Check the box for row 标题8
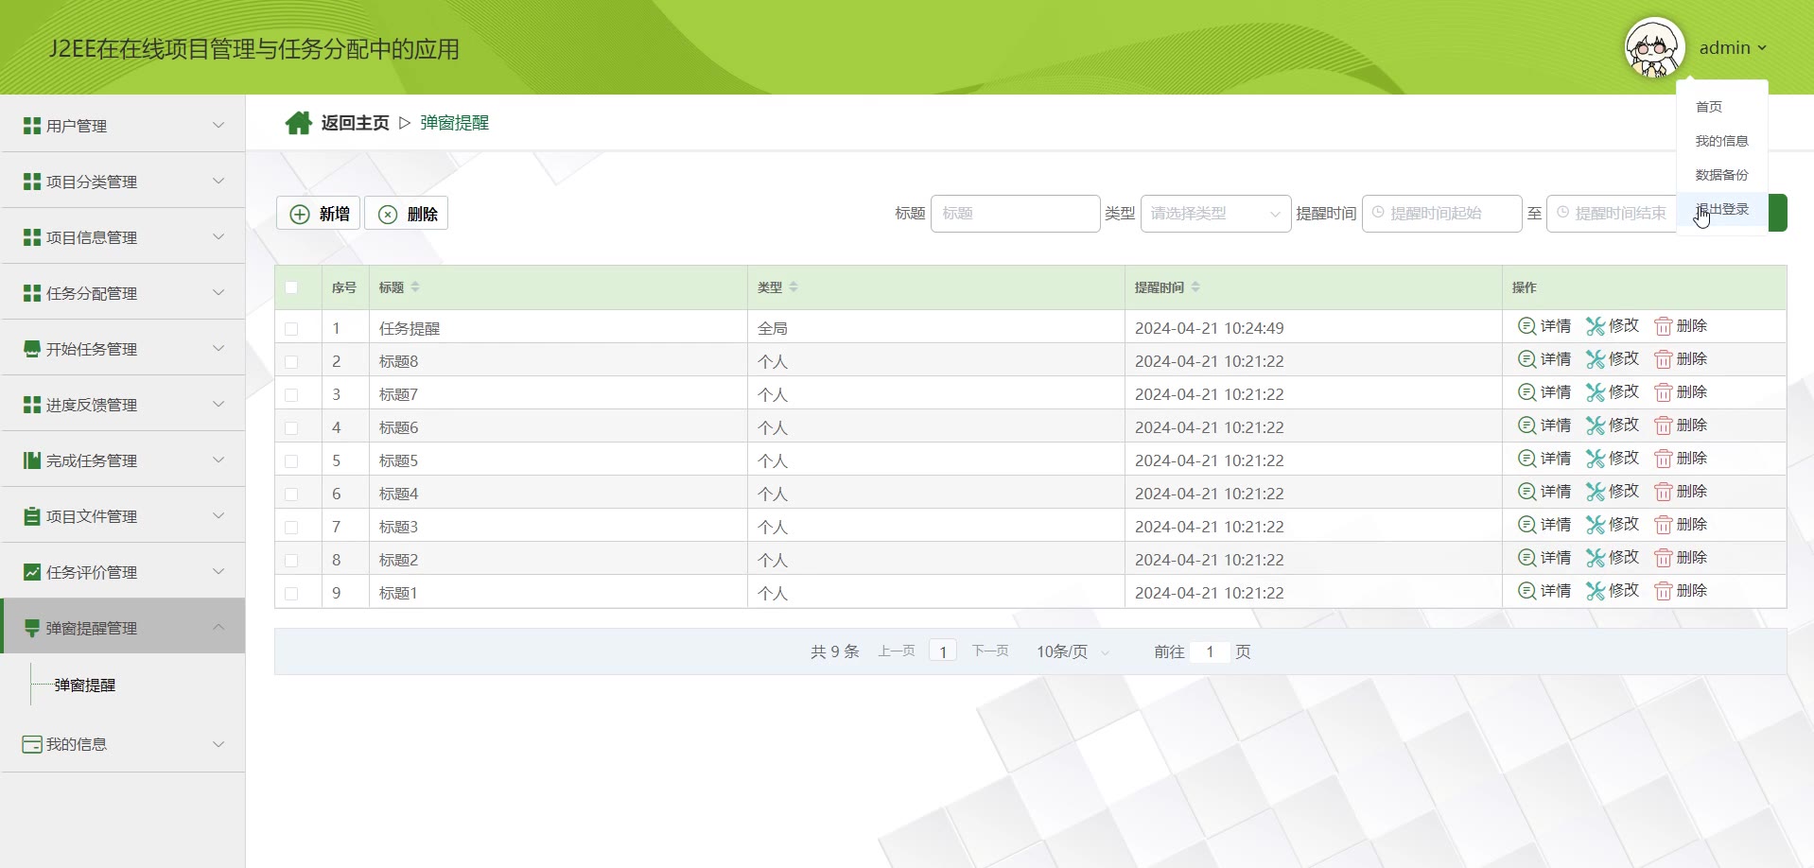The width and height of the screenshot is (1814, 868). click(x=291, y=362)
